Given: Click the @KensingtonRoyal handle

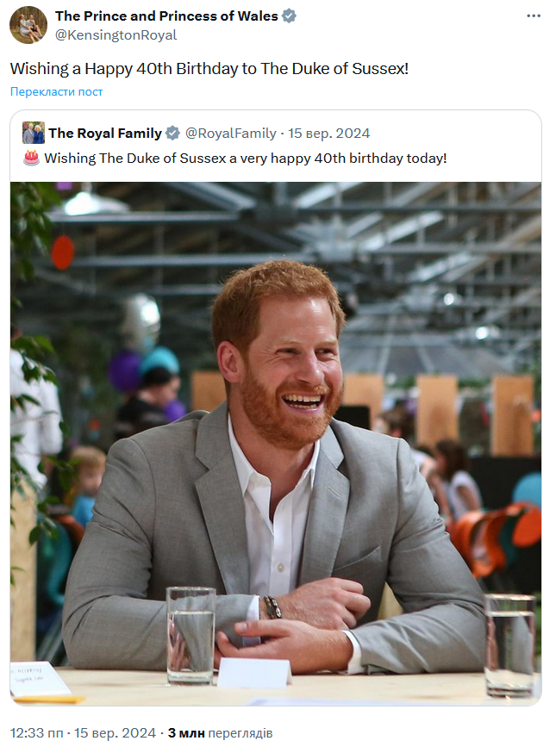Looking at the screenshot, I should (x=116, y=34).
